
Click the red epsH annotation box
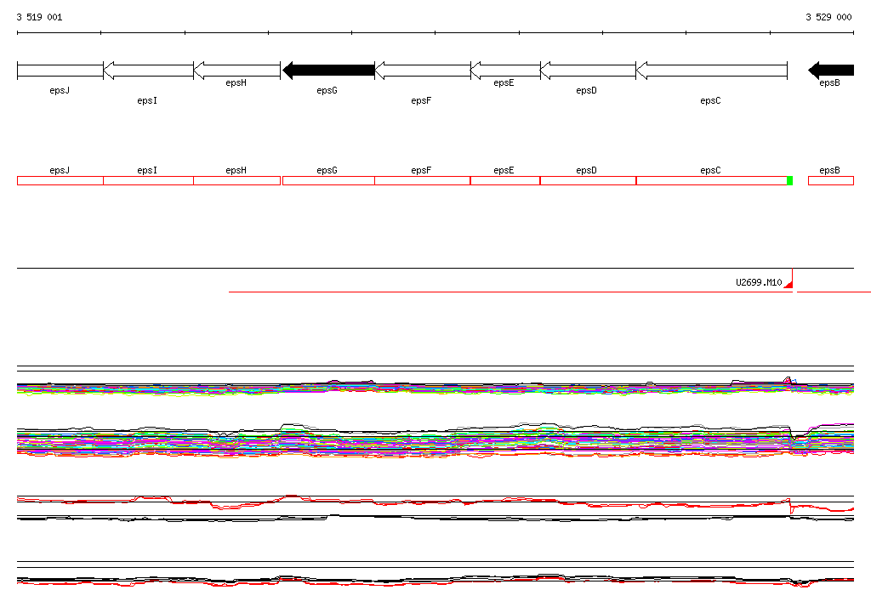[x=236, y=180]
